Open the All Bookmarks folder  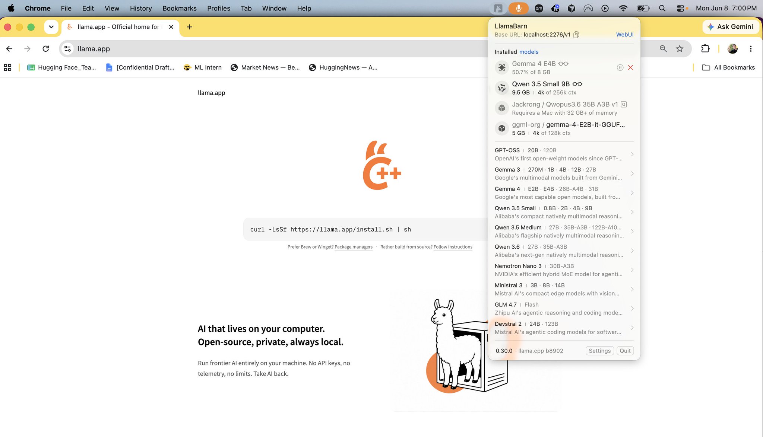[x=728, y=67]
